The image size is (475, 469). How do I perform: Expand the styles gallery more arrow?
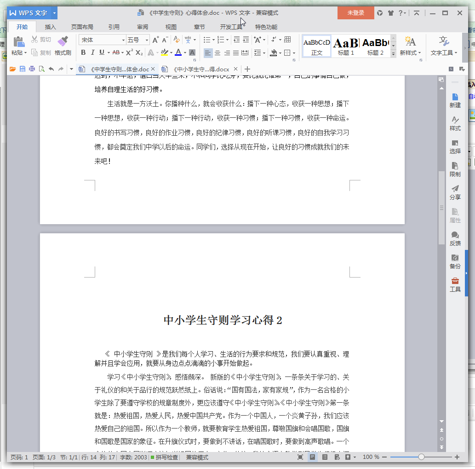(393, 54)
